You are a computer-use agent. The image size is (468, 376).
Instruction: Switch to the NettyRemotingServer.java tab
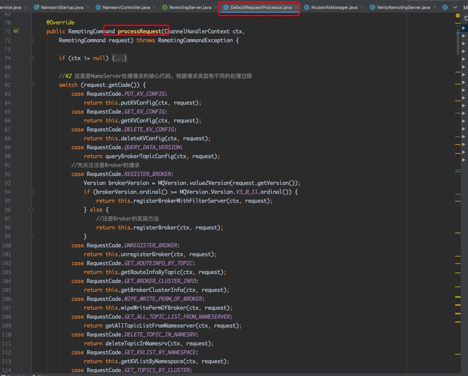(x=403, y=7)
